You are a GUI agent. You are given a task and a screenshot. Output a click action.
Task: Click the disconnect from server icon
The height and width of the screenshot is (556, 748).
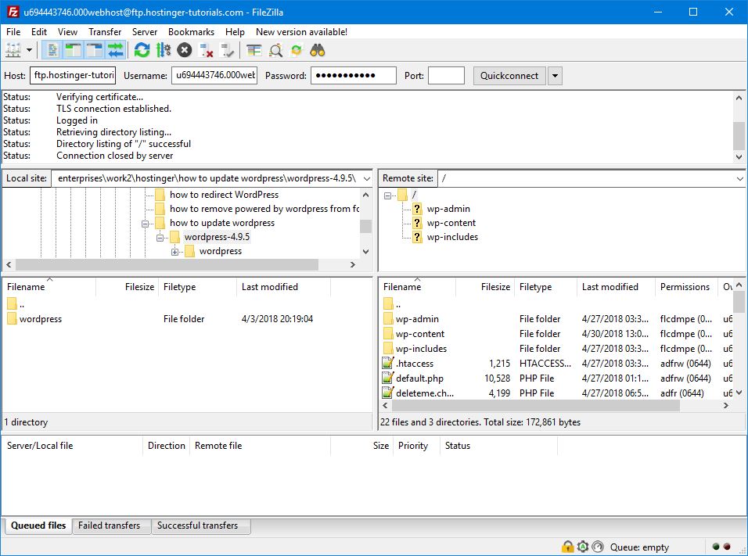click(207, 51)
